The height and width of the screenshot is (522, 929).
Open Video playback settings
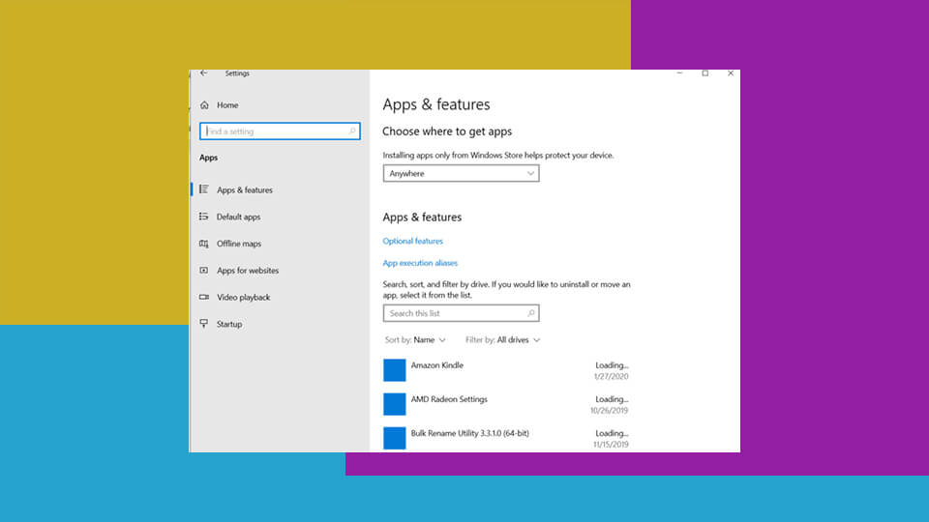(x=243, y=297)
